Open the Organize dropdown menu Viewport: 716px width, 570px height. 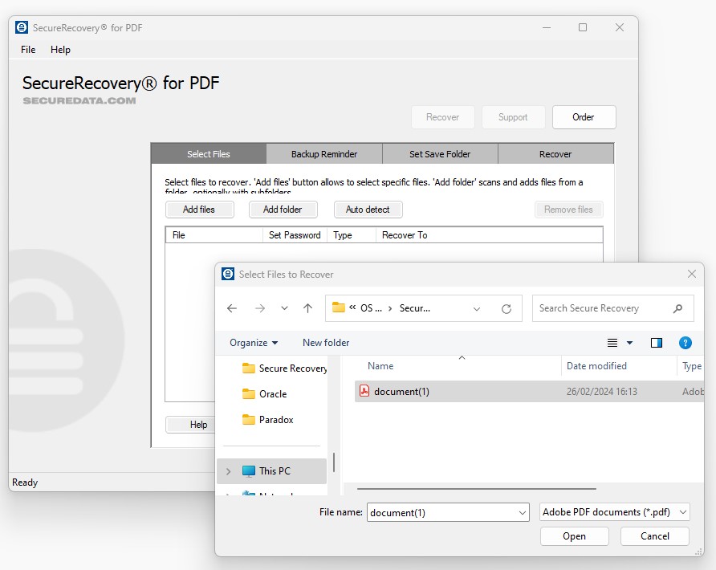[254, 342]
